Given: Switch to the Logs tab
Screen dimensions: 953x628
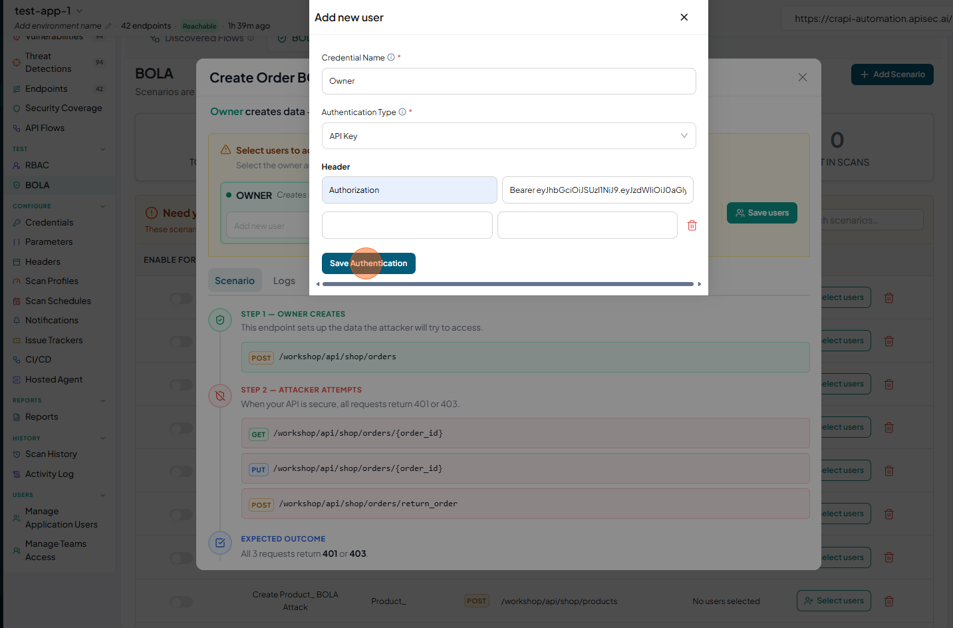Looking at the screenshot, I should tap(284, 281).
